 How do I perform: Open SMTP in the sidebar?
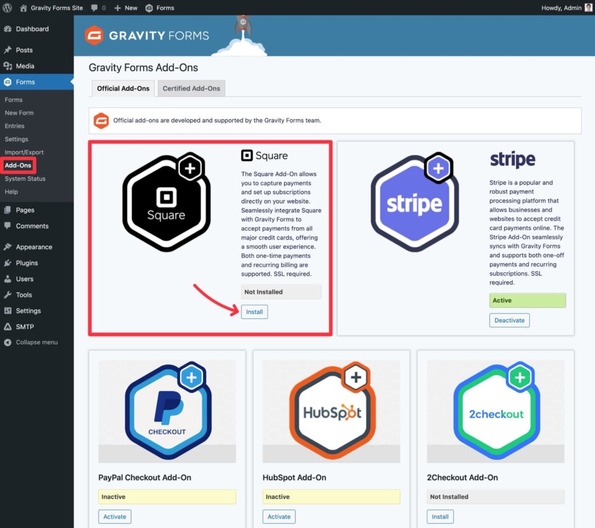(25, 326)
